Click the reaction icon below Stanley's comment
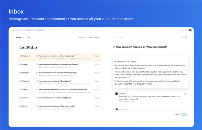Viewport: 202px width, 130px height. pyautogui.click(x=133, y=101)
